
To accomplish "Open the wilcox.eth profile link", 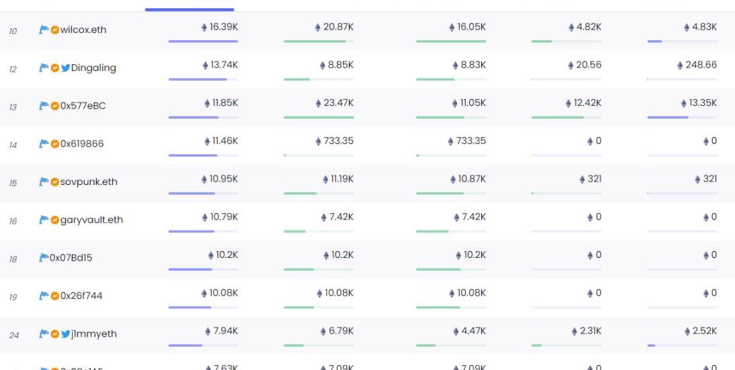I will pos(83,29).
